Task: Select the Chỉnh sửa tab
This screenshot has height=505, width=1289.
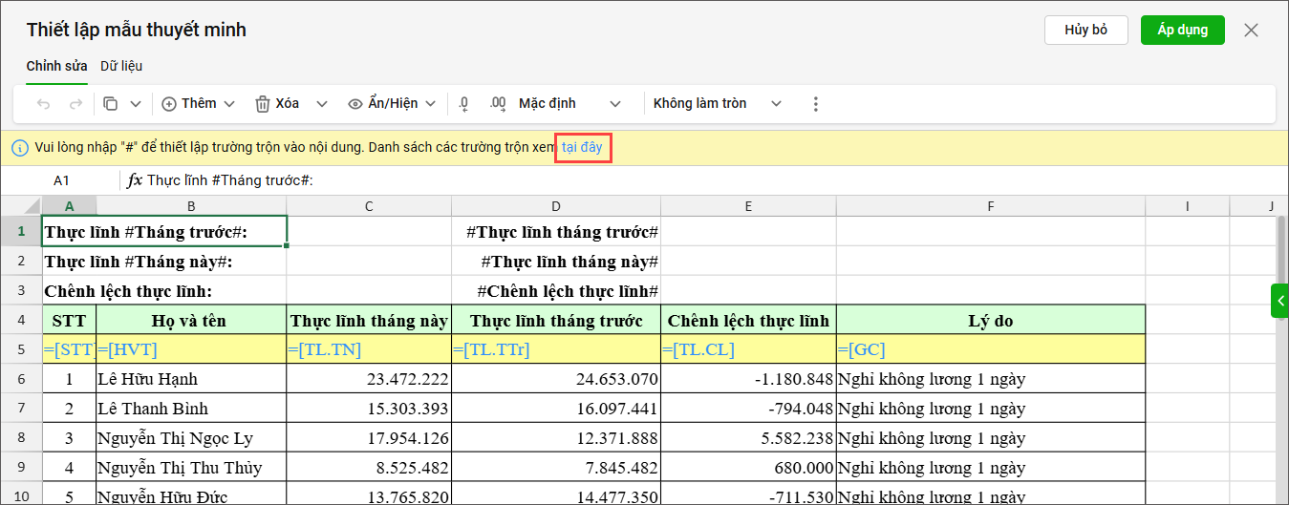Action: (57, 66)
